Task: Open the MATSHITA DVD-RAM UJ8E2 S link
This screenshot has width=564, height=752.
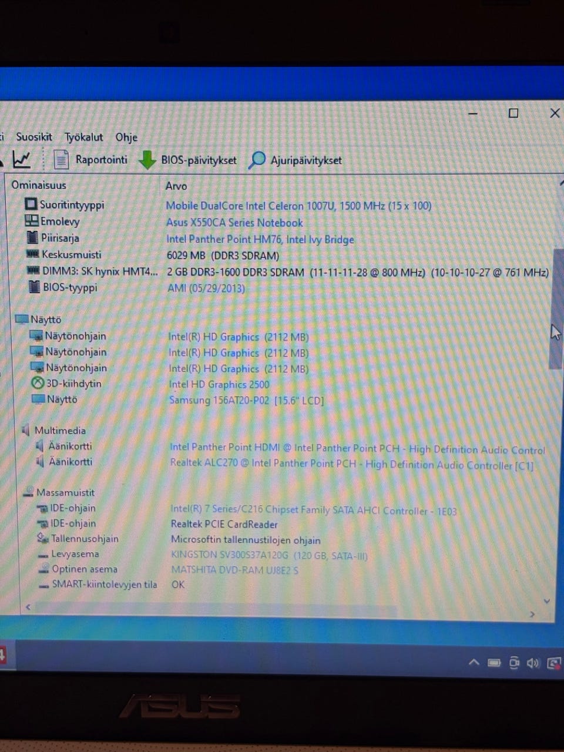Action: tap(235, 570)
